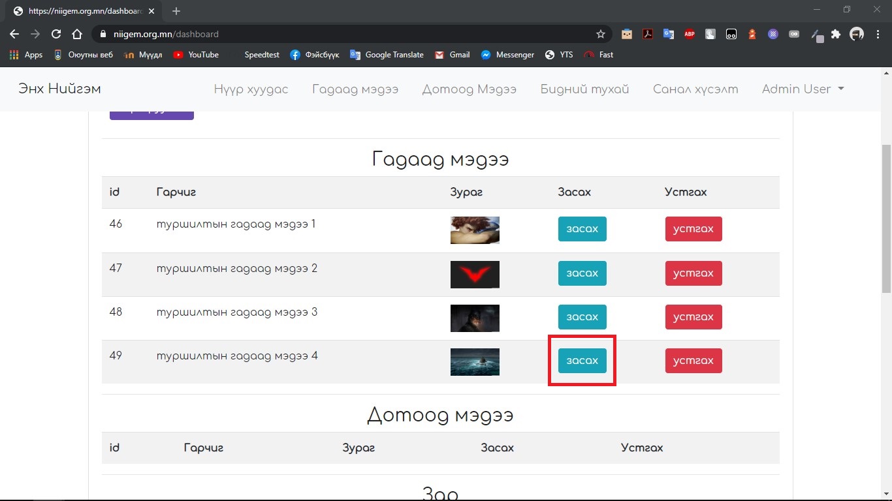Open Chrome's three-dot menu

878,34
